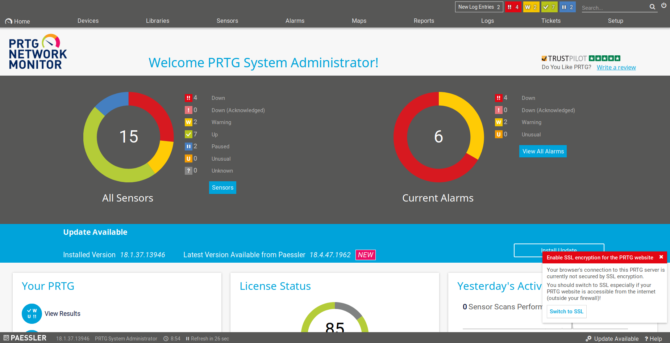Click the All Sensors donut chart
Image resolution: width=670 pixels, height=343 pixels.
coord(129,137)
